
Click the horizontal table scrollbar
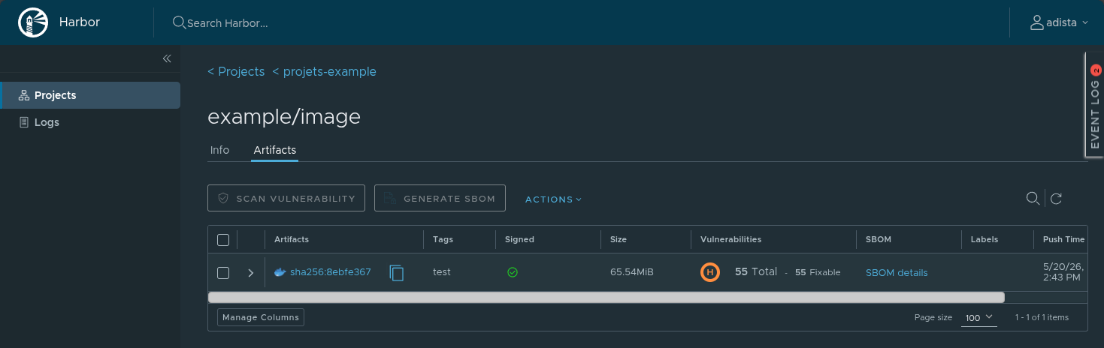point(606,297)
